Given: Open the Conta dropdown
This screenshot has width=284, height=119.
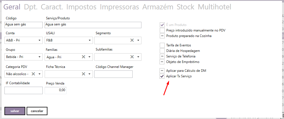Looking at the screenshot, I should click(x=40, y=41).
